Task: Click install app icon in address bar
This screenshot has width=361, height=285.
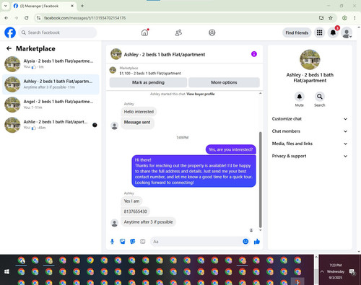Action: (321, 18)
